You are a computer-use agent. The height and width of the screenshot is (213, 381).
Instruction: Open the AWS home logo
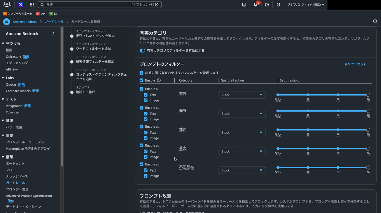(7, 4)
